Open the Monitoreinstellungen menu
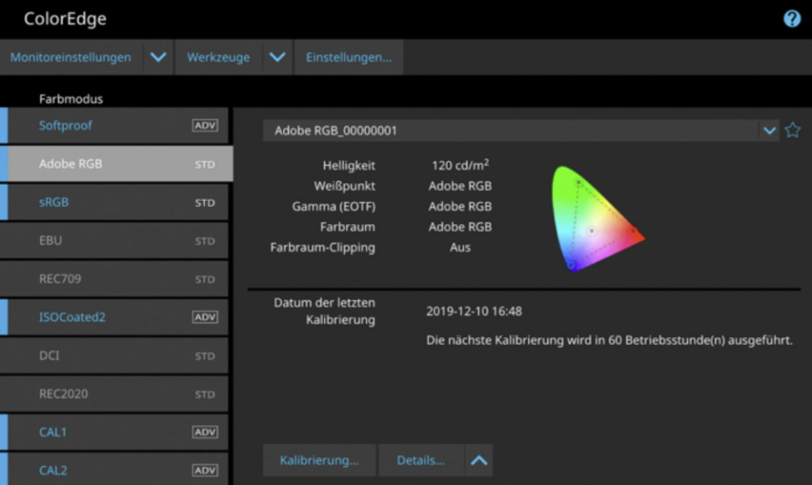The height and width of the screenshot is (485, 812). [71, 57]
